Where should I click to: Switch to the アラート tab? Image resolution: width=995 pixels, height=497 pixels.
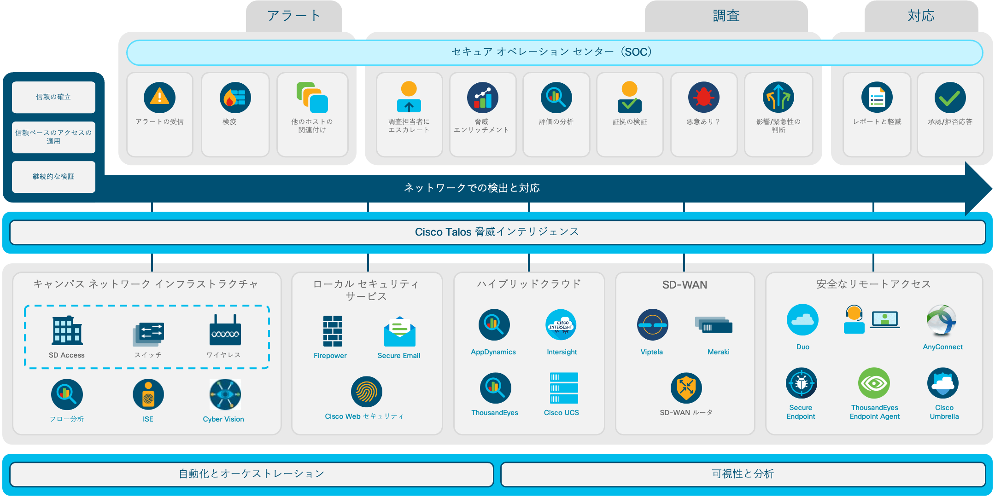[294, 16]
